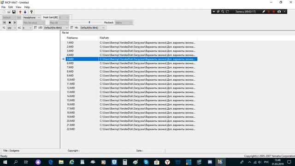Open the Play All dropdown
The width and height of the screenshot is (295, 166).
coord(59,23)
